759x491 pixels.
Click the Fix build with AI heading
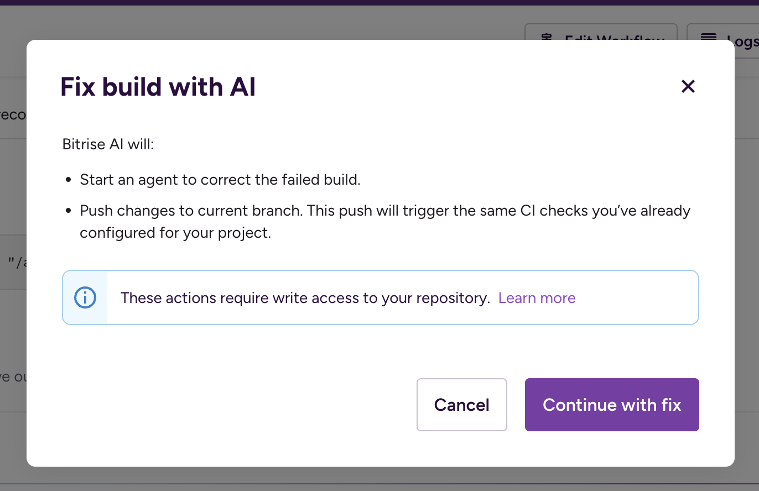pos(157,87)
